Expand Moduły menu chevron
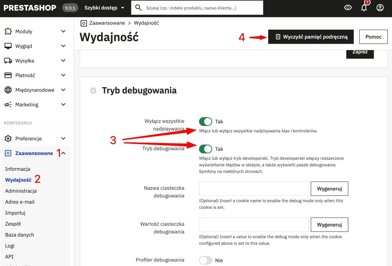This screenshot has width=392, height=266. (63, 31)
